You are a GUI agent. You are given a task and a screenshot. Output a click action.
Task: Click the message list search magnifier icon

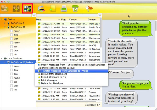click(x=100, y=15)
